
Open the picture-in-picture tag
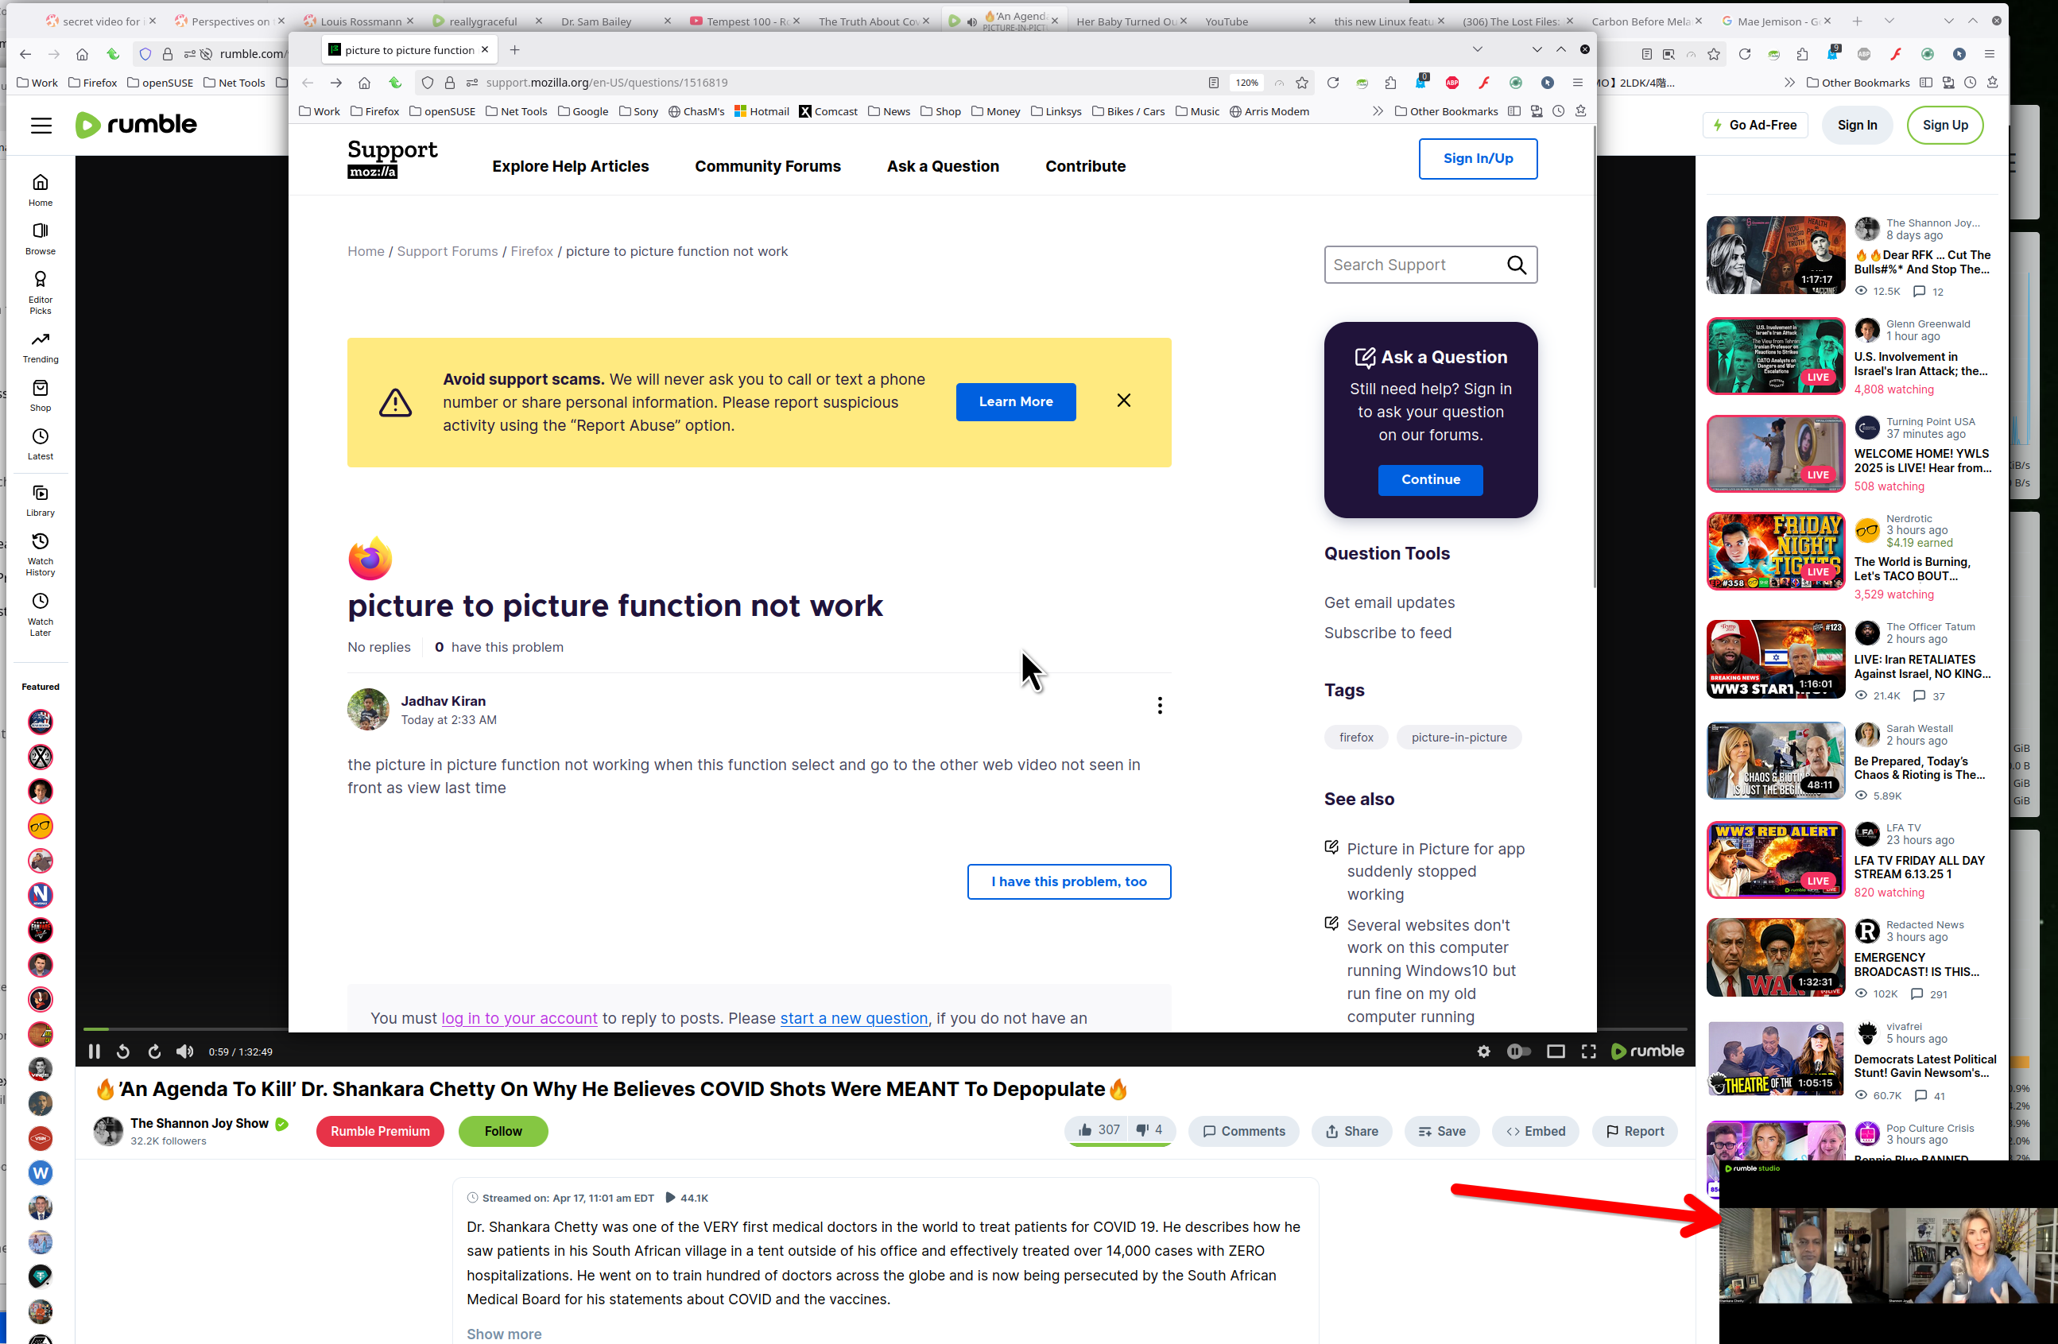pos(1459,738)
